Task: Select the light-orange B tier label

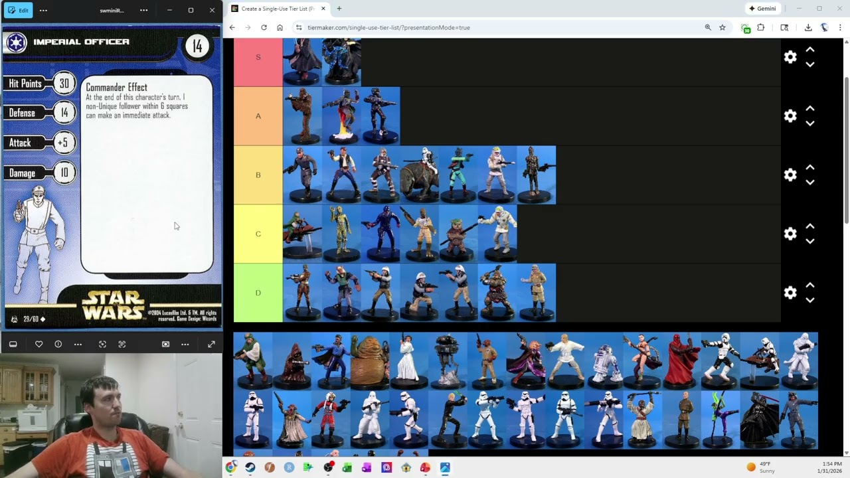Action: 258,175
